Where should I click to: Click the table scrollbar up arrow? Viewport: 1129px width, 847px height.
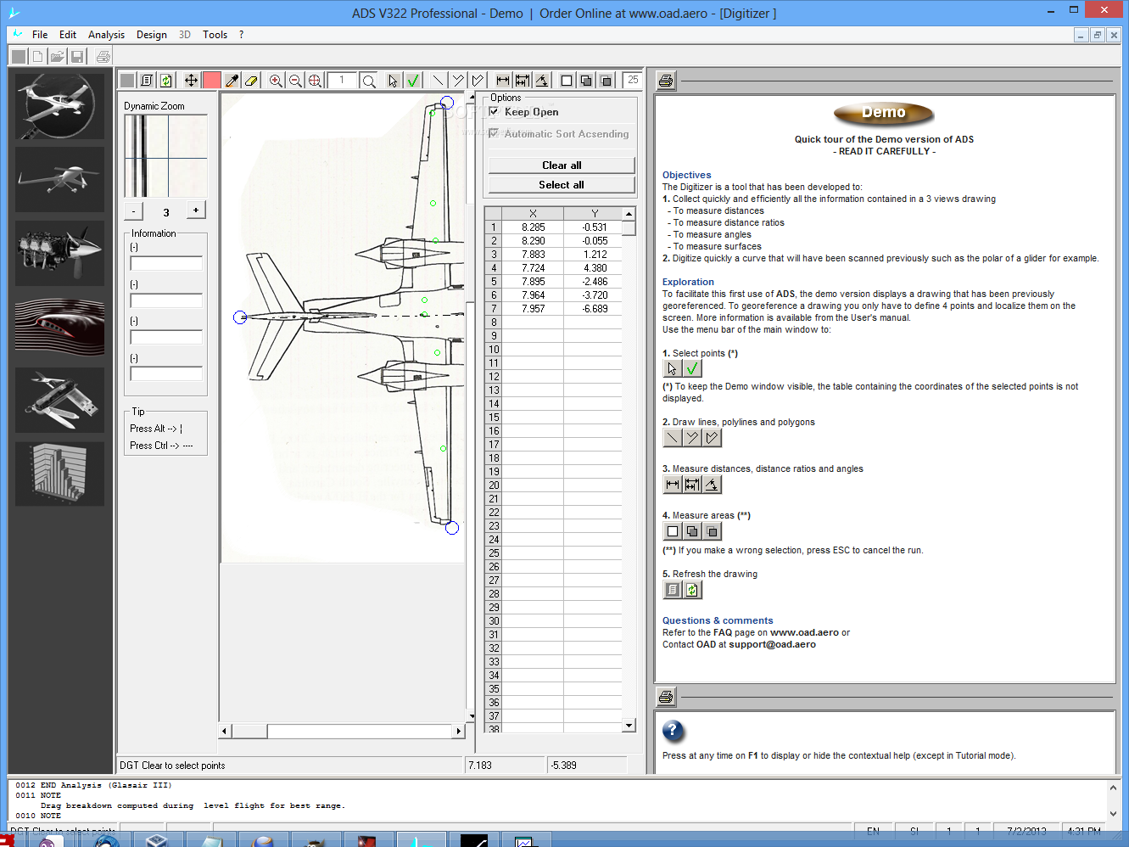click(x=629, y=214)
